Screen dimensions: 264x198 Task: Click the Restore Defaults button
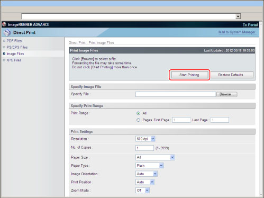coord(231,75)
